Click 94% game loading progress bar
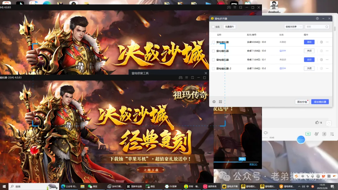The height and width of the screenshot is (190, 338). [236, 162]
